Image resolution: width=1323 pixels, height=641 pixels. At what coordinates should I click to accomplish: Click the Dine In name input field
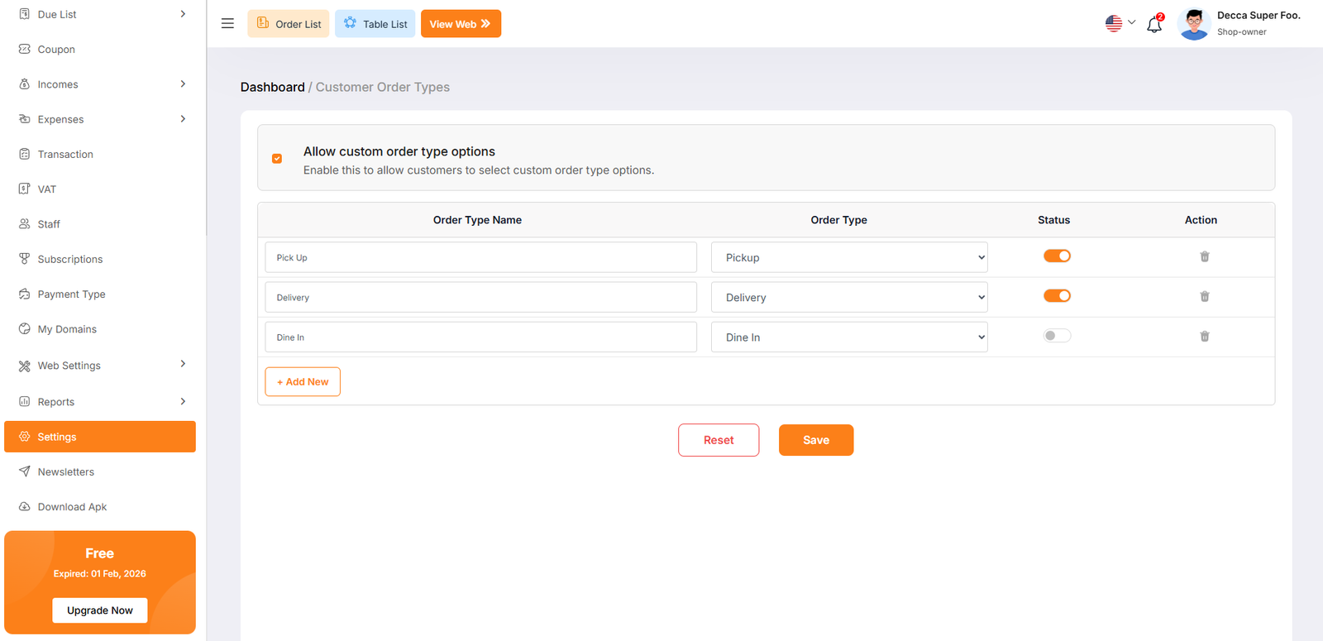pos(480,337)
